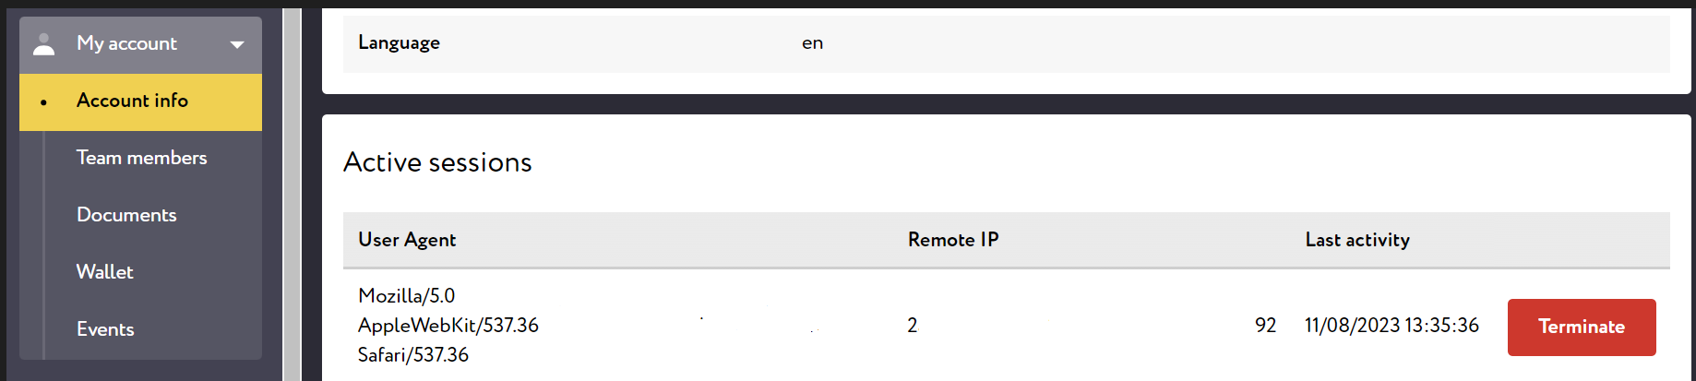Click the Last activity column header

(1357, 240)
